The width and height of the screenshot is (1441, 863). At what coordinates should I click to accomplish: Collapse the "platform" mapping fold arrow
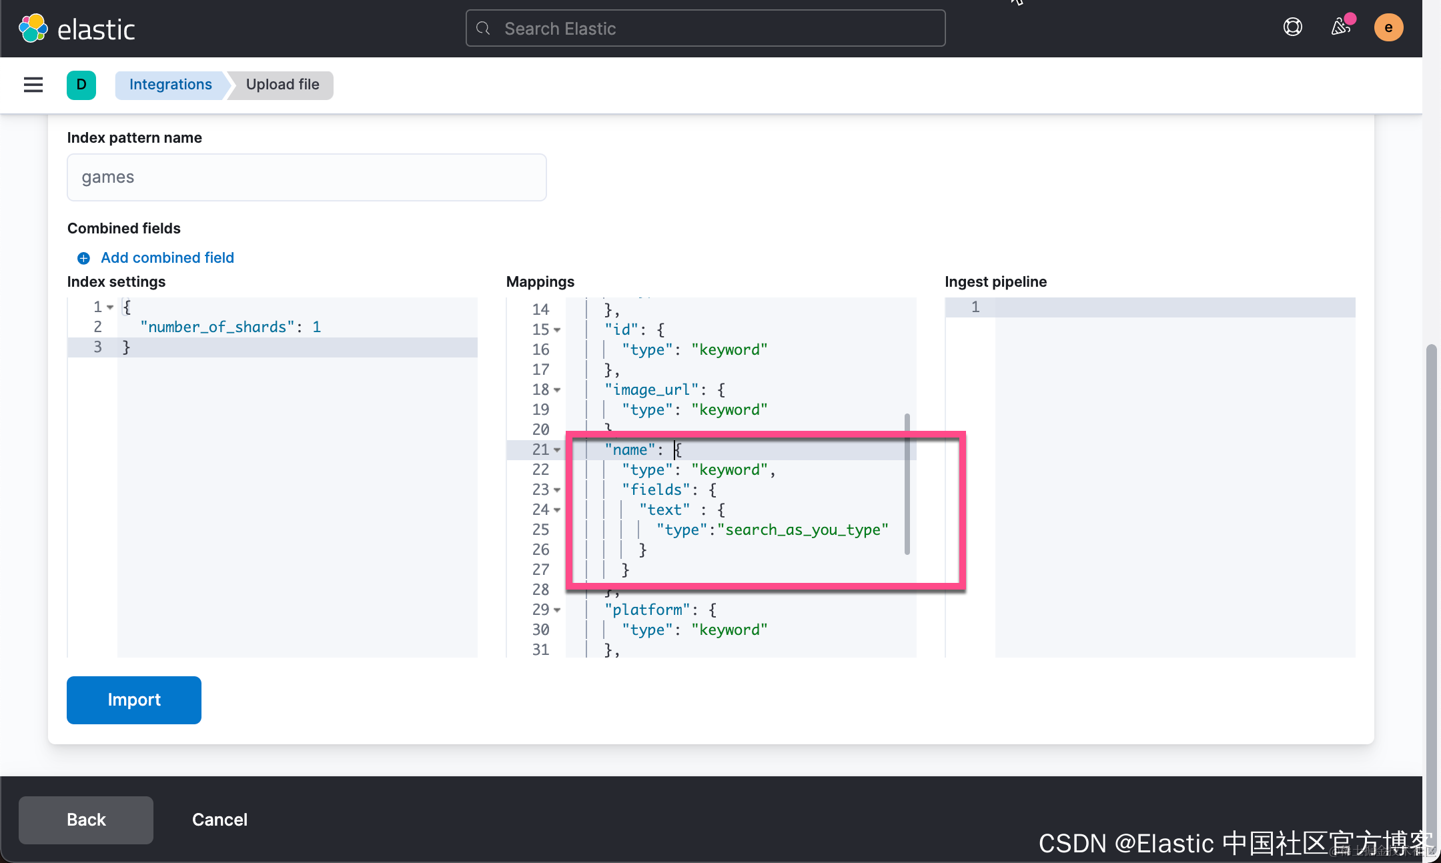[x=557, y=610]
